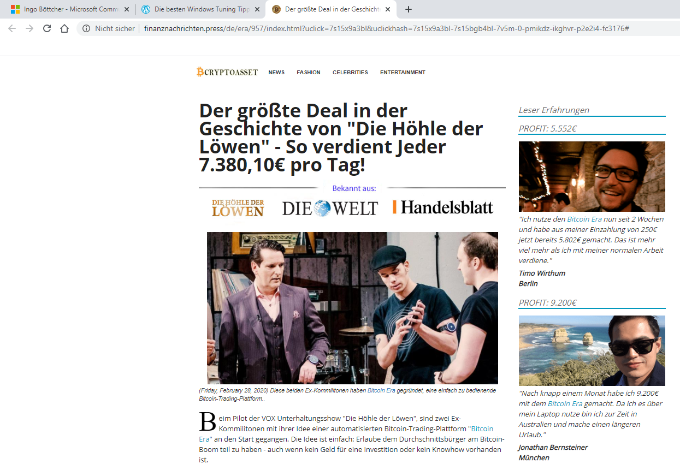Screen dimensions: 680x470
Task: Click the browser back arrow
Action: point(12,28)
